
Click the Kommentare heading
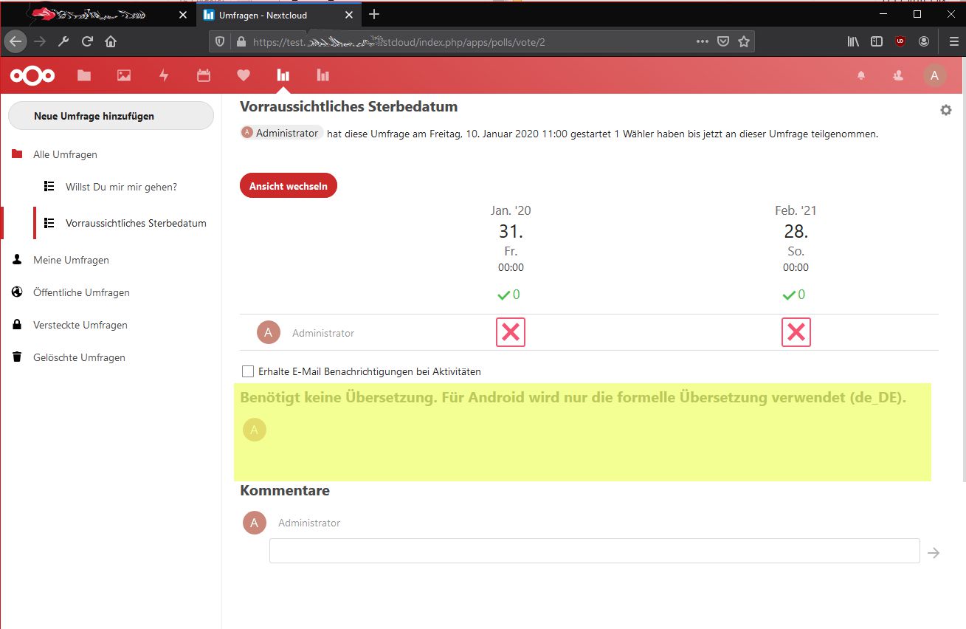click(x=285, y=490)
